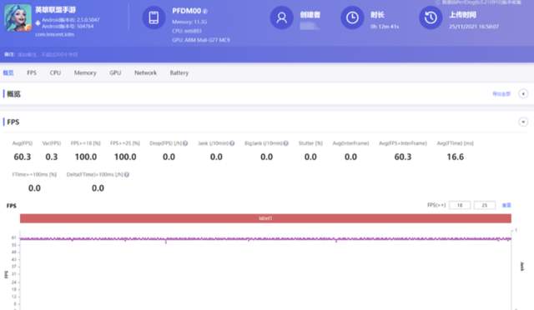The width and height of the screenshot is (534, 310).
Task: Click help icon beside Delta(FTime) metric
Action: pos(127,174)
